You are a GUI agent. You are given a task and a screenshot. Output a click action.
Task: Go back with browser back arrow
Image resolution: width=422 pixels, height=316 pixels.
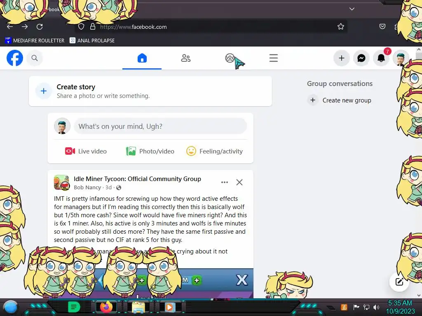tap(10, 27)
